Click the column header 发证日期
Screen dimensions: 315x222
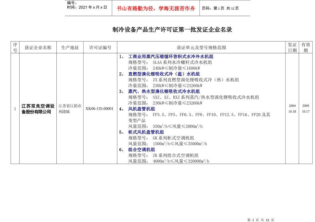click(x=292, y=48)
